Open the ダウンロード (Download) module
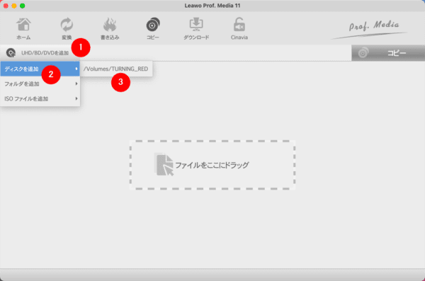This screenshot has height=281, width=425. point(196,28)
